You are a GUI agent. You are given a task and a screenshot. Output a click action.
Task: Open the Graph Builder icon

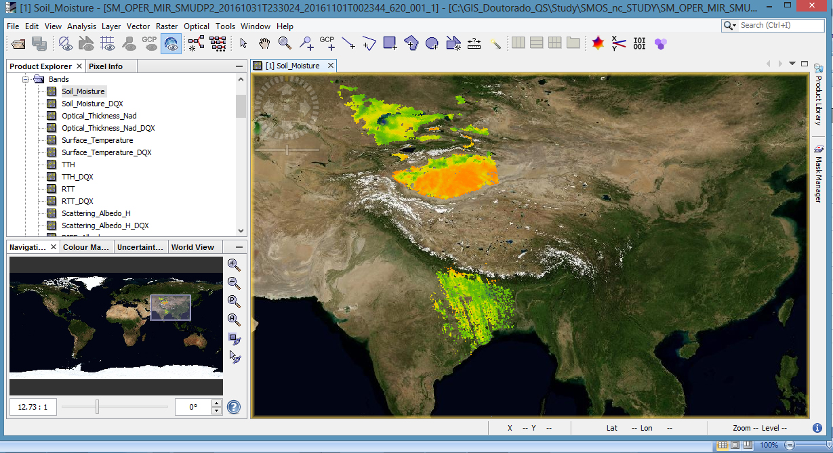click(197, 43)
